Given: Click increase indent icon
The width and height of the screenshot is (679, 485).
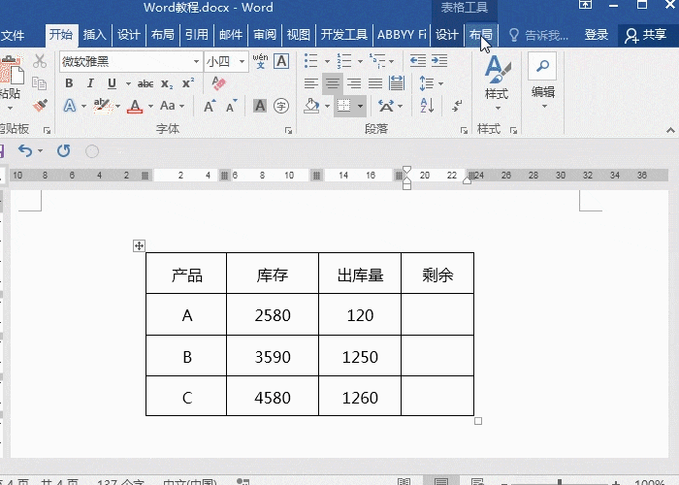Looking at the screenshot, I should [x=439, y=61].
